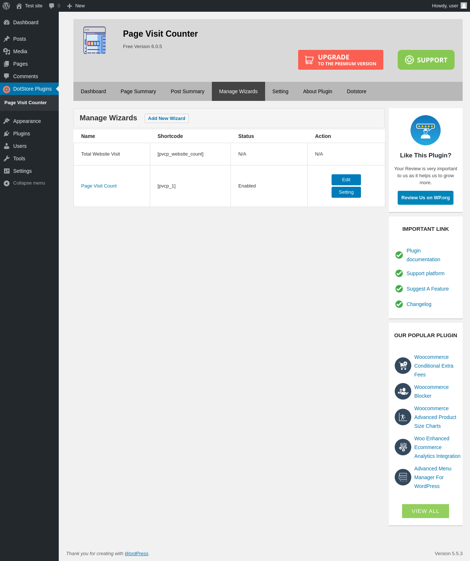Click the Dashboard gauge icon in sidebar
Screen dimensions: 470x561
coord(7,22)
